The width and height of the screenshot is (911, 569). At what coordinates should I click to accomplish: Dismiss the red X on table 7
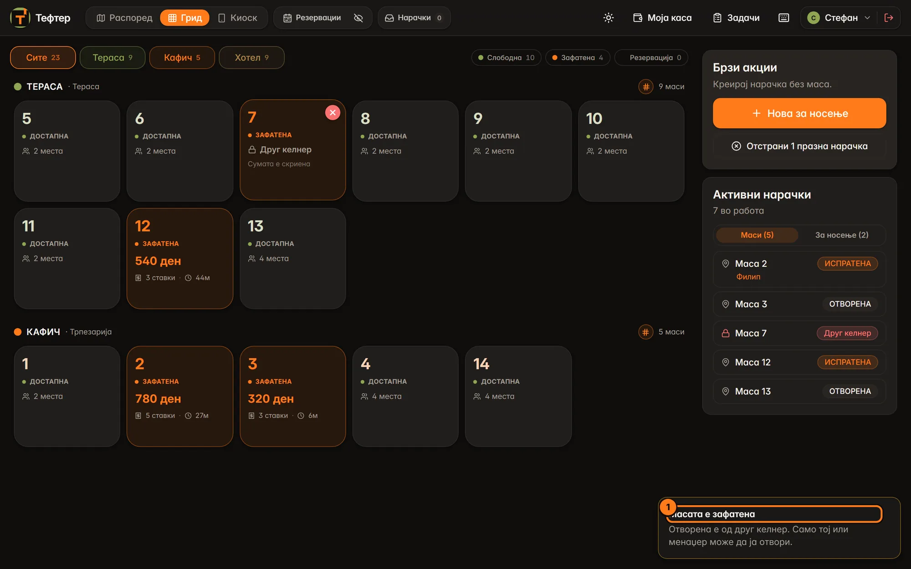[x=333, y=112]
